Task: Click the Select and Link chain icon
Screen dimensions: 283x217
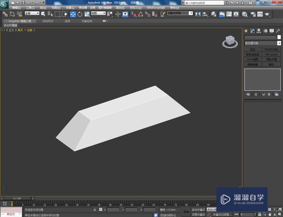Action: (x=5, y=14)
